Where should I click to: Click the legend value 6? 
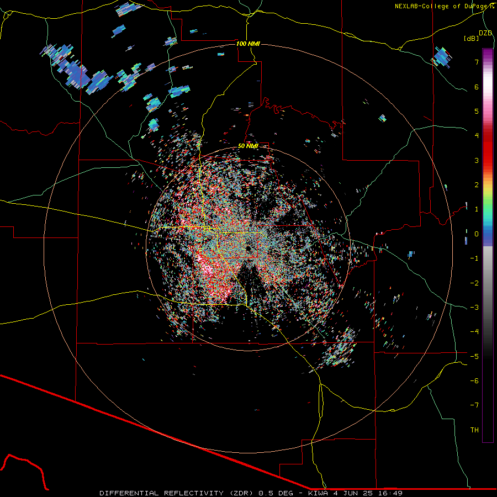[477, 87]
